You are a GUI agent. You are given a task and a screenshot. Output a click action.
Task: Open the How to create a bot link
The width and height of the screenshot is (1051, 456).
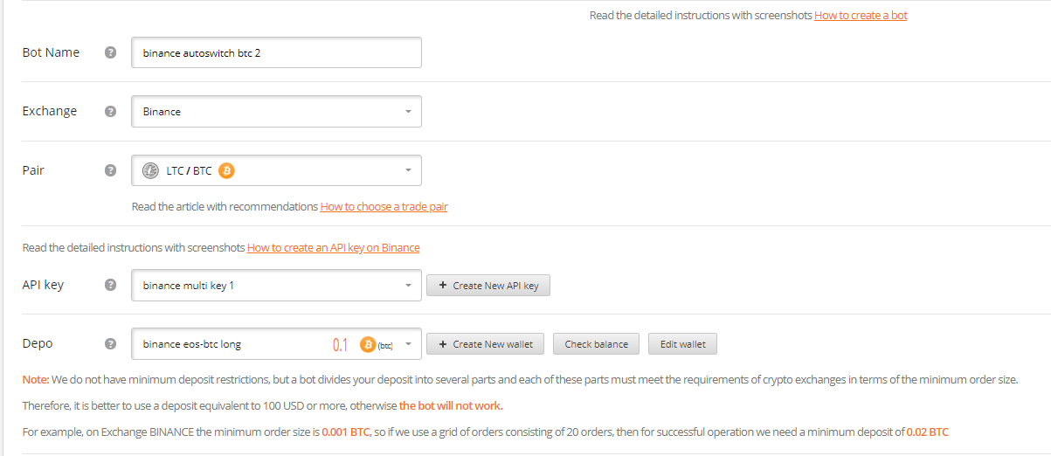[861, 15]
